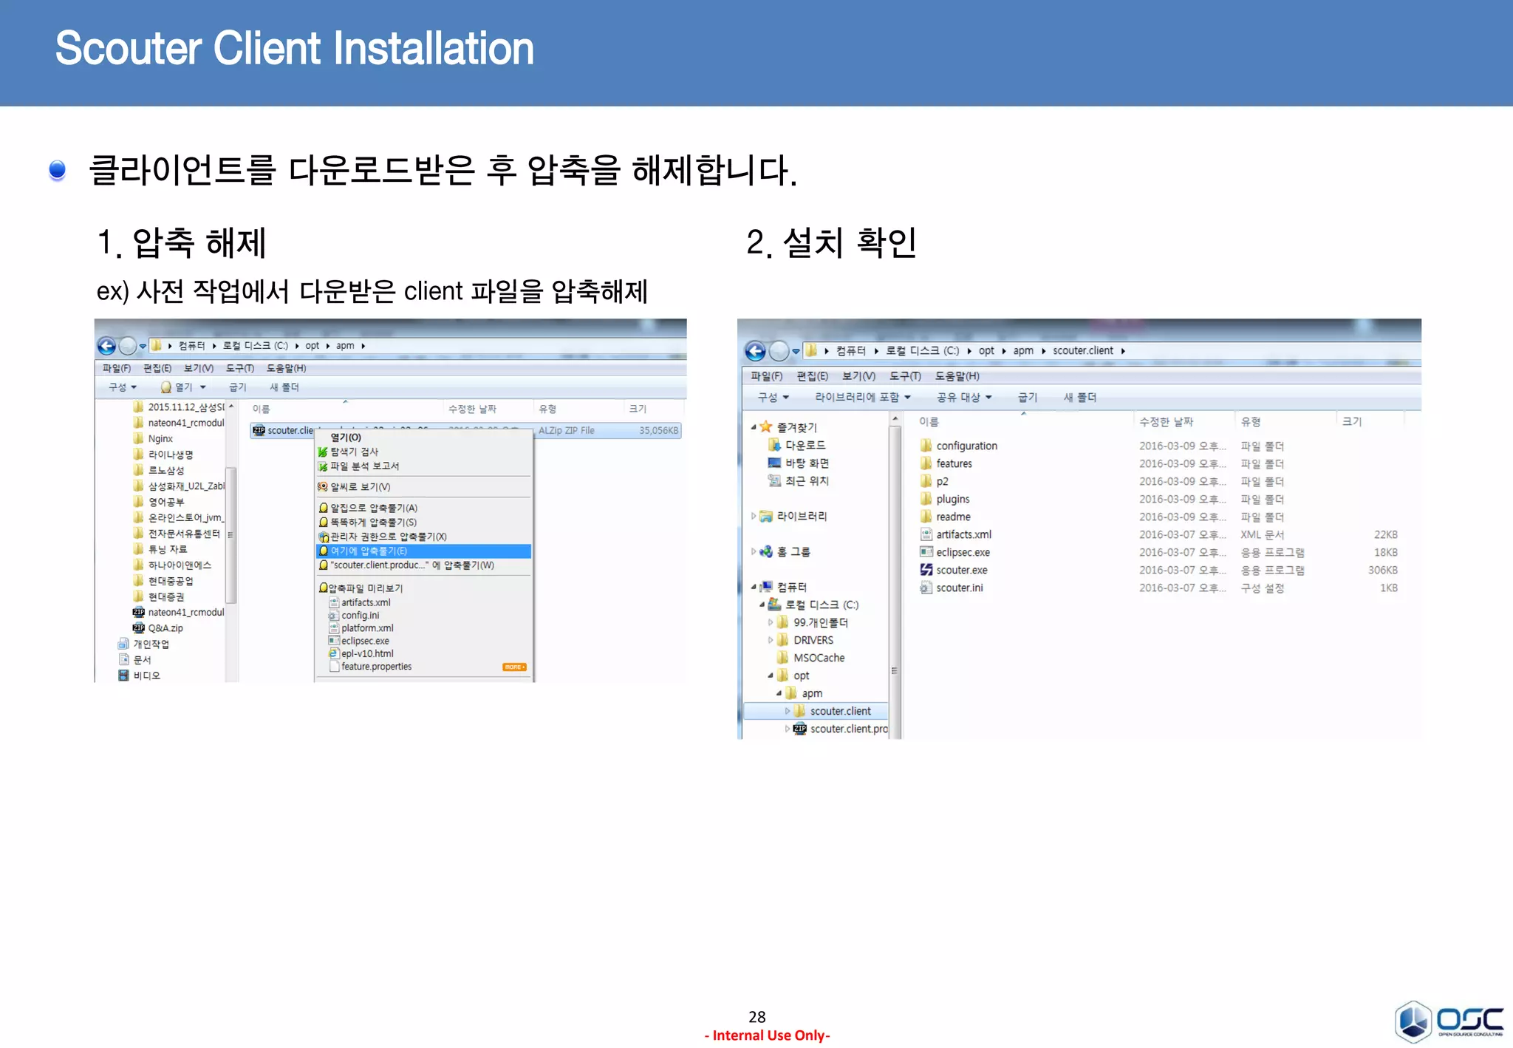Click the scouter.ini settings file icon
The width and height of the screenshot is (1513, 1048).
click(926, 588)
